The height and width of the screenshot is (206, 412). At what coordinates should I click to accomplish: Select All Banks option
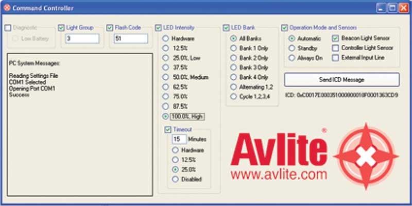234,39
